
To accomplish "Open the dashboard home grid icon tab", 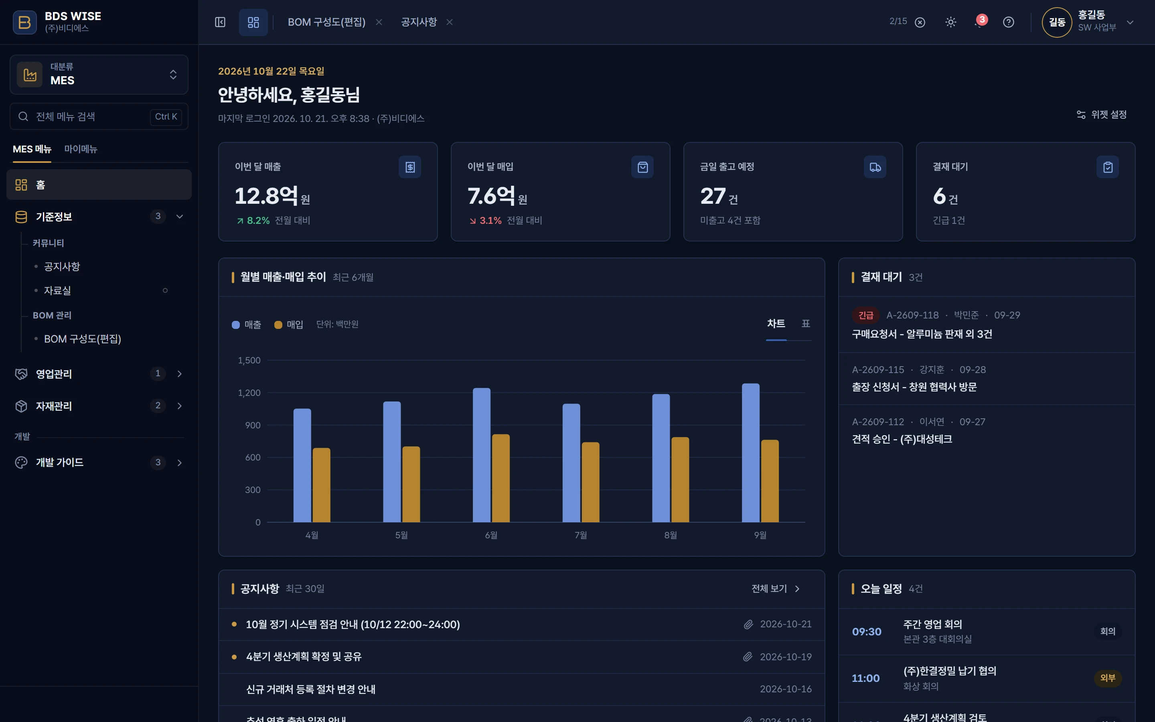I will [x=253, y=22].
